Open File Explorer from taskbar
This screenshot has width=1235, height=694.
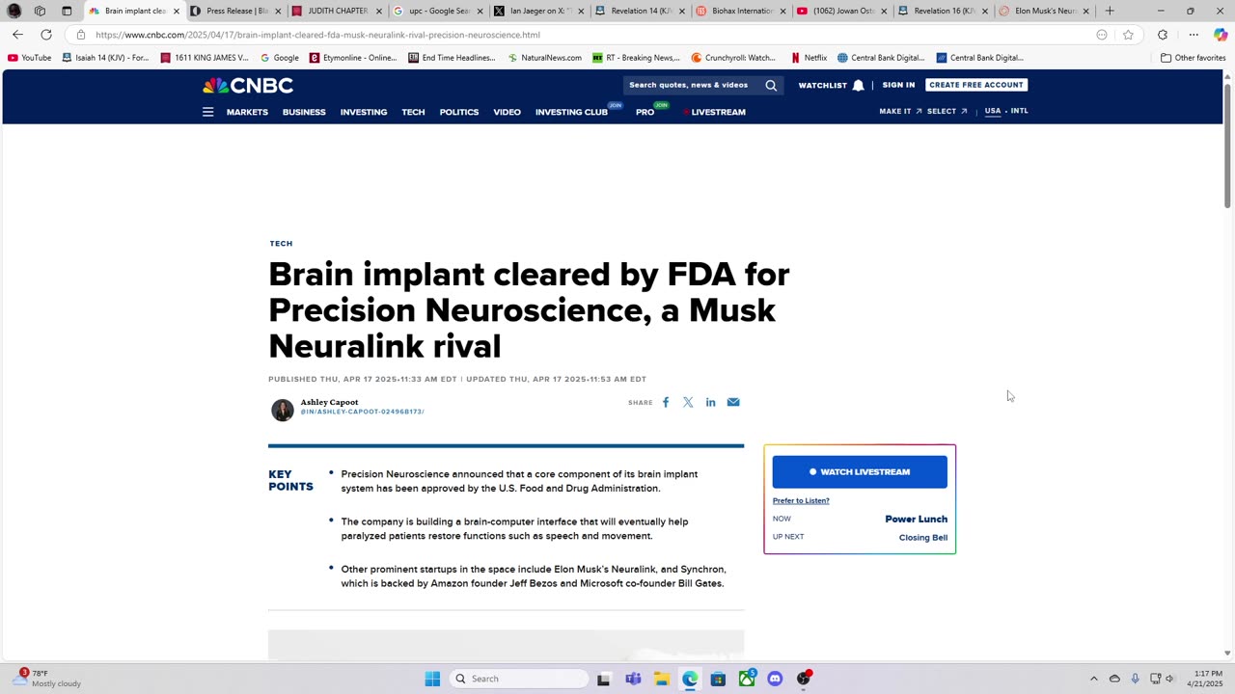click(x=661, y=679)
